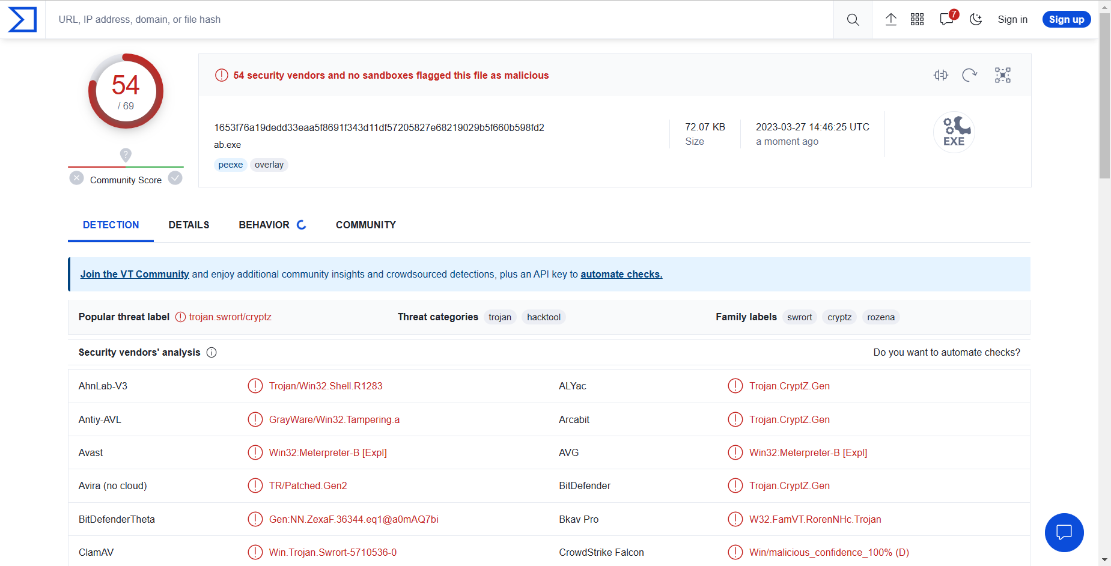Click the malicious file alert icon in banner
This screenshot has height=566, width=1111.
click(x=222, y=75)
